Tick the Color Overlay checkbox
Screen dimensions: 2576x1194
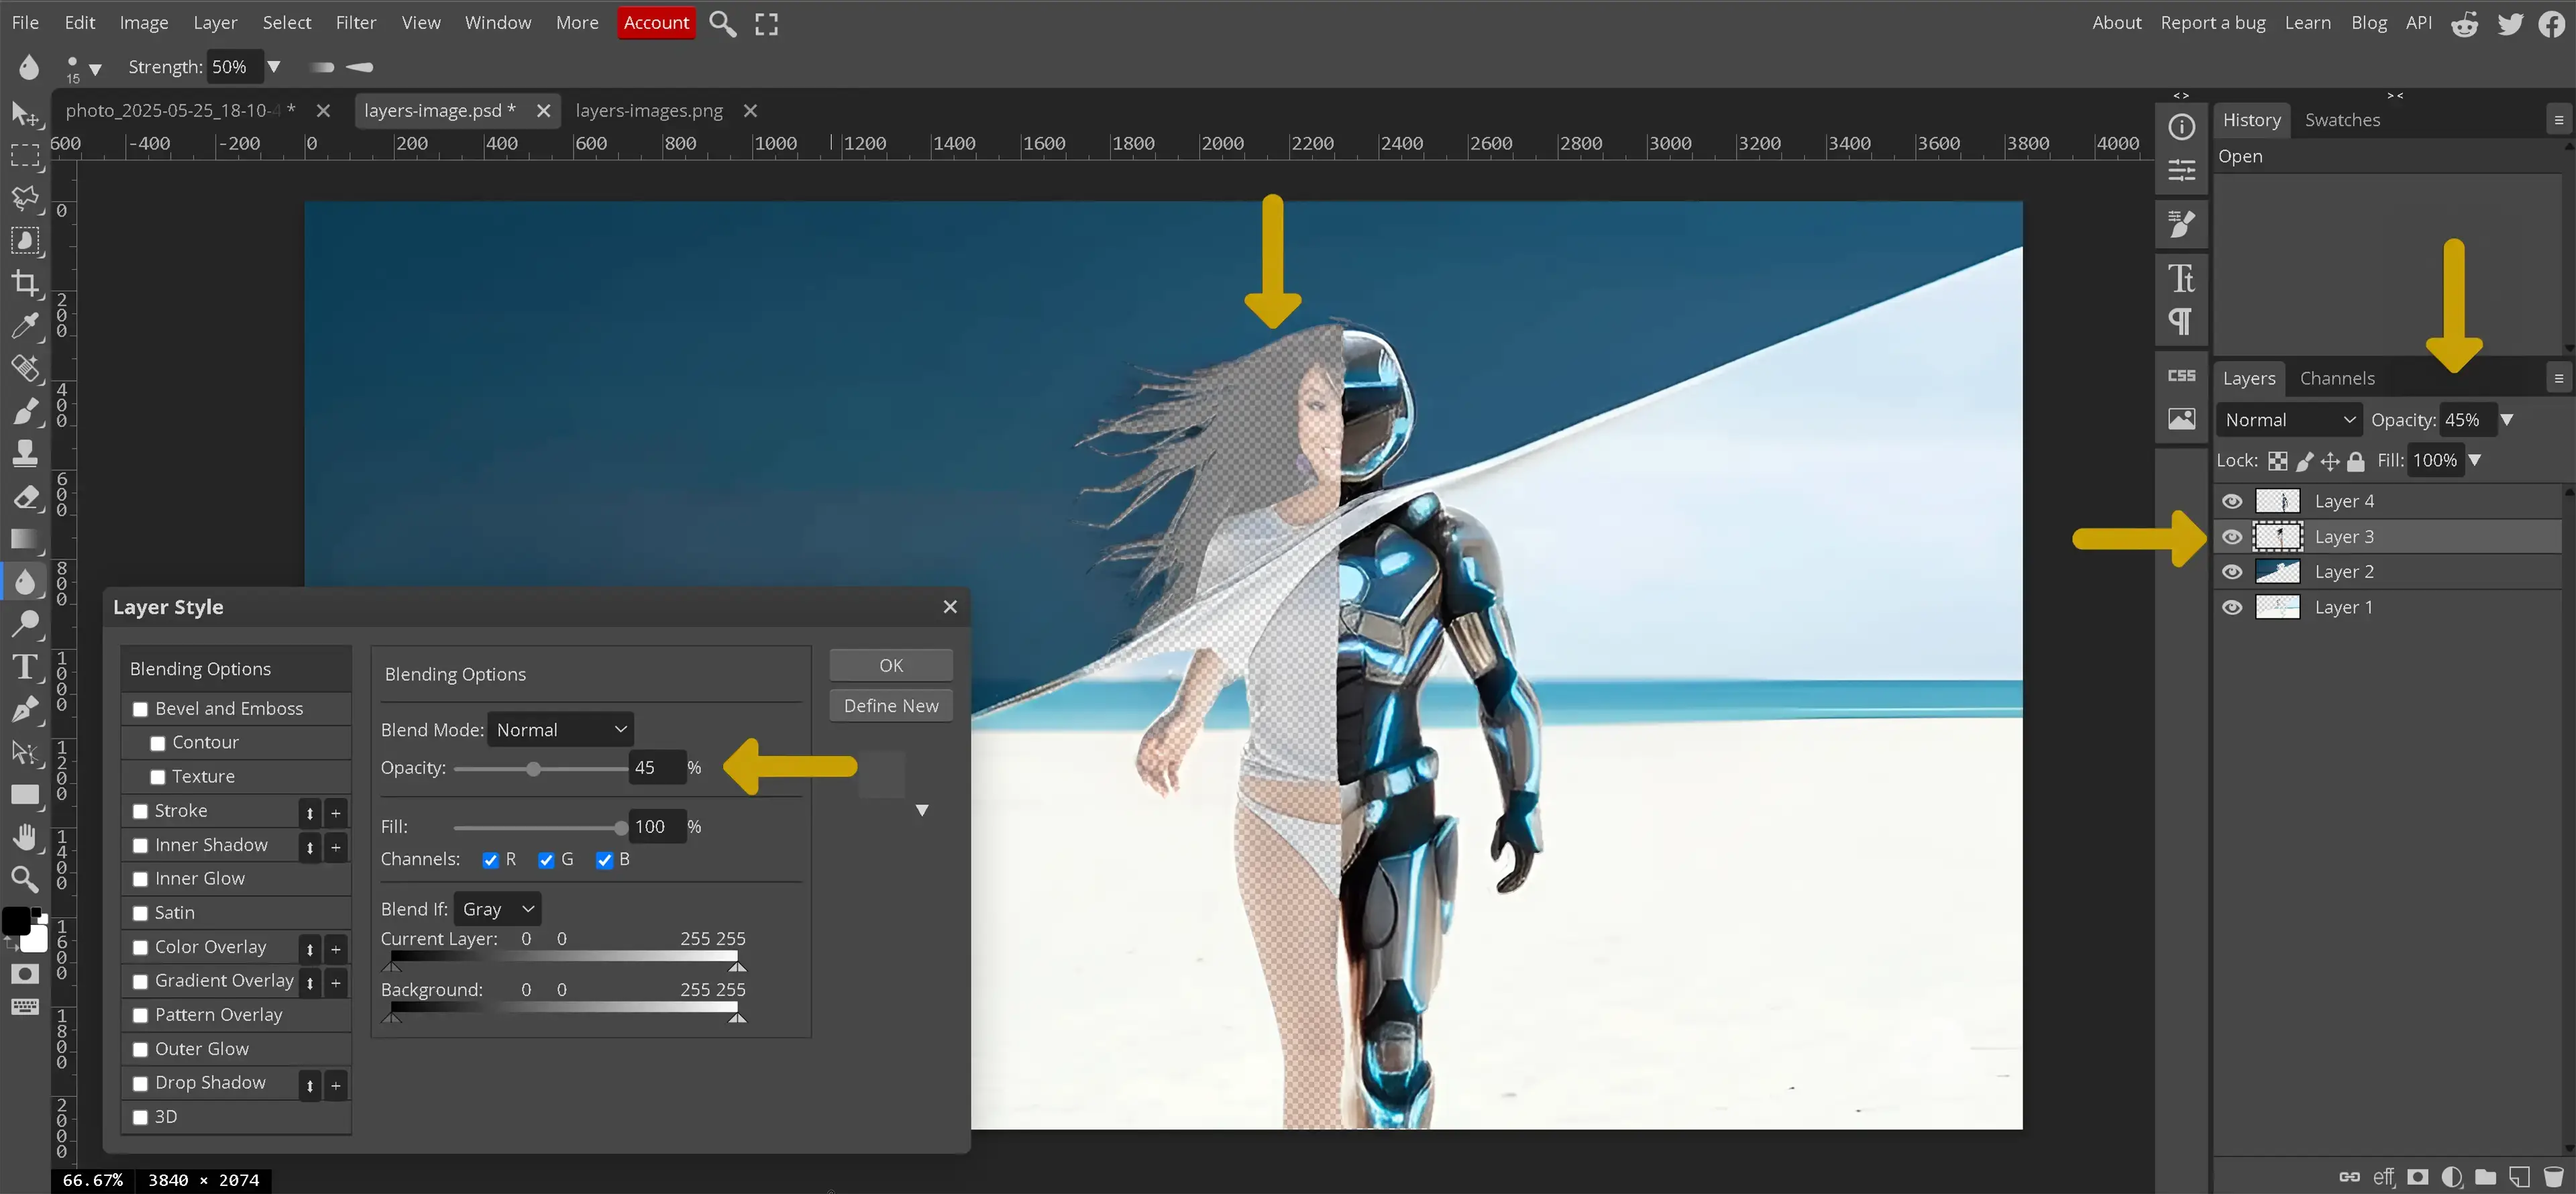[x=140, y=948]
